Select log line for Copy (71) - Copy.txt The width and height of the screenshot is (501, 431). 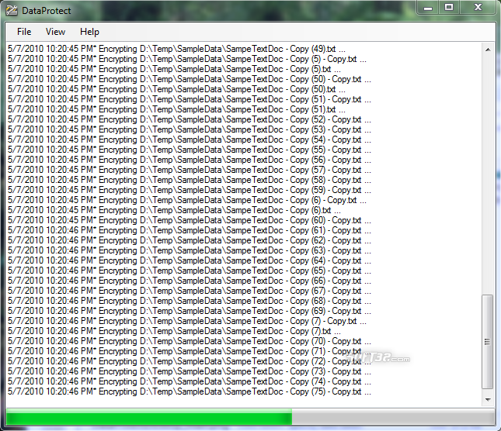[x=190, y=352]
